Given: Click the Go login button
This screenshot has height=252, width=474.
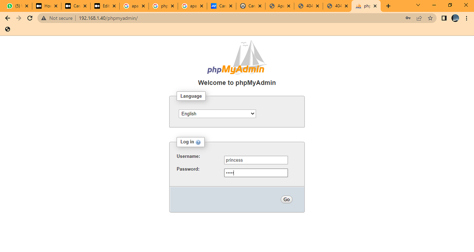Looking at the screenshot, I should tap(286, 199).
